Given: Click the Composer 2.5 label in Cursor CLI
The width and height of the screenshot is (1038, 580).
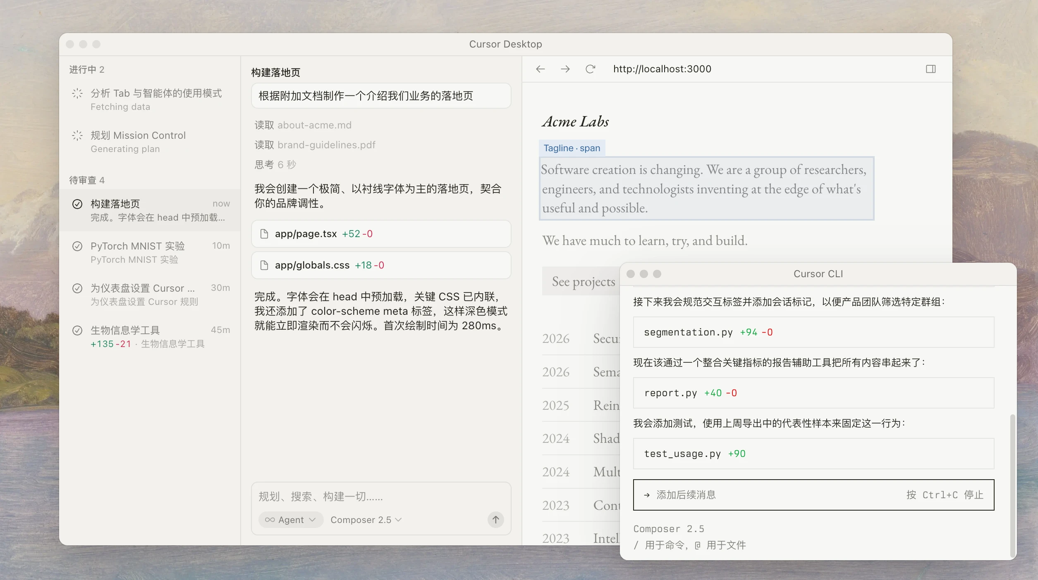Looking at the screenshot, I should click(668, 529).
